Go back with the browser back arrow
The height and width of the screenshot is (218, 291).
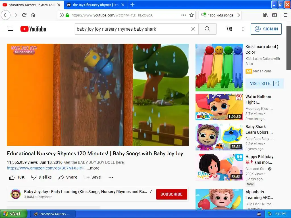pyautogui.click(x=6, y=15)
